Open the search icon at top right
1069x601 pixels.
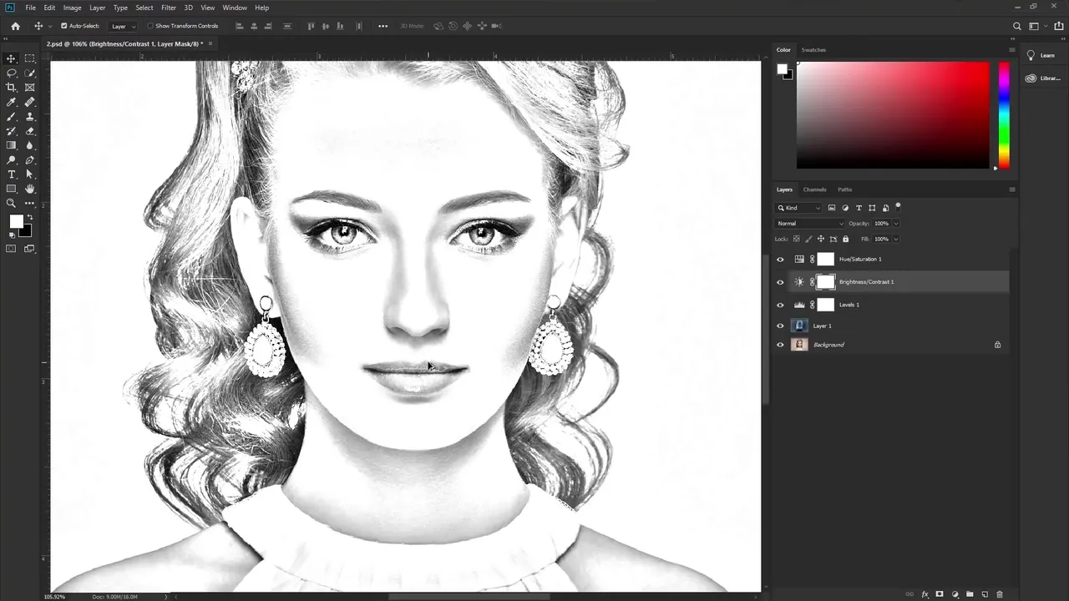[x=1017, y=26]
